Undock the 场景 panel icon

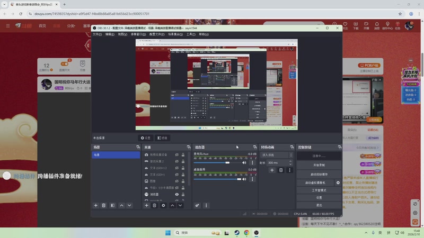[138, 148]
